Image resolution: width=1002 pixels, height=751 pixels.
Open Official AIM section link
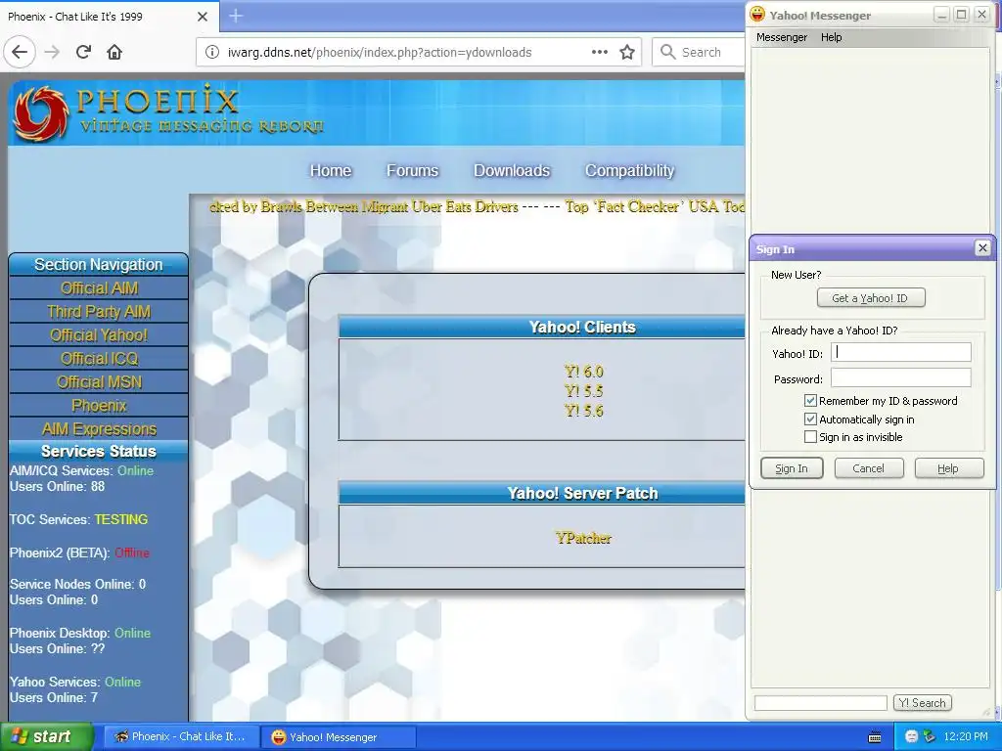(99, 288)
